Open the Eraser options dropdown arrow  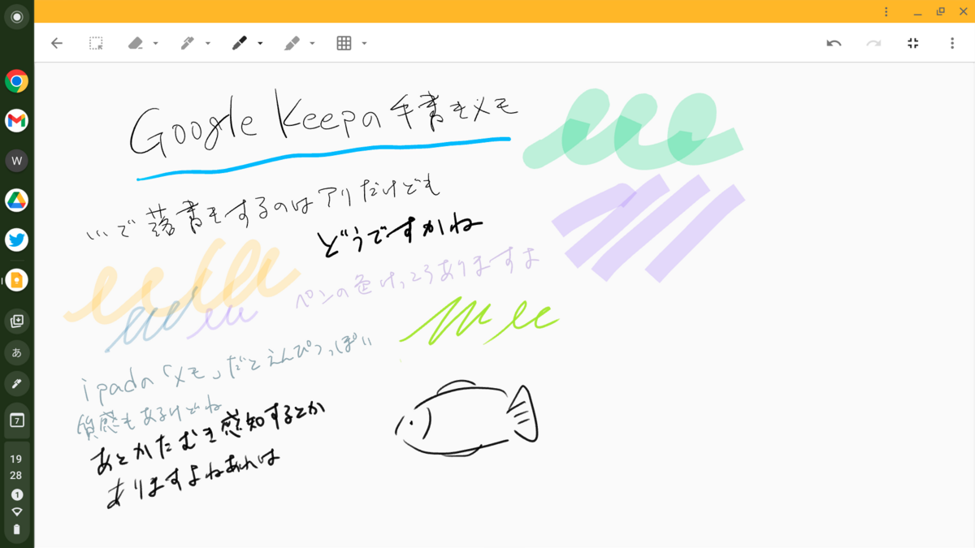(155, 44)
